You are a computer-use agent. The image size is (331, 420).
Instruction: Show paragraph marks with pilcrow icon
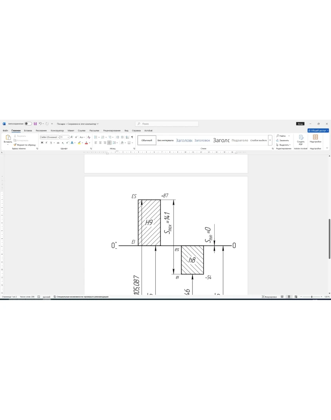click(x=132, y=137)
